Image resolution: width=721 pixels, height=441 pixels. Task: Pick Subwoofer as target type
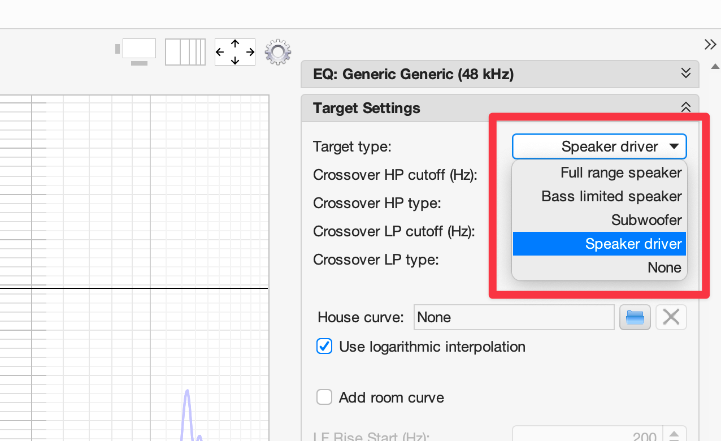pos(646,220)
